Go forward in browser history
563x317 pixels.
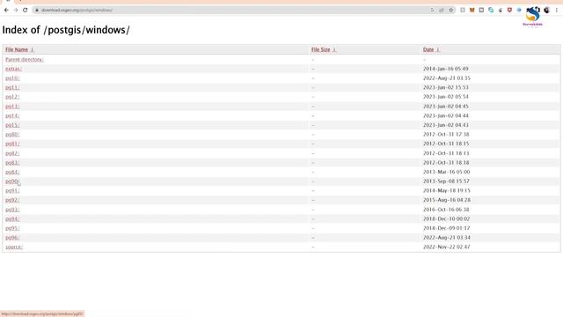tap(16, 10)
